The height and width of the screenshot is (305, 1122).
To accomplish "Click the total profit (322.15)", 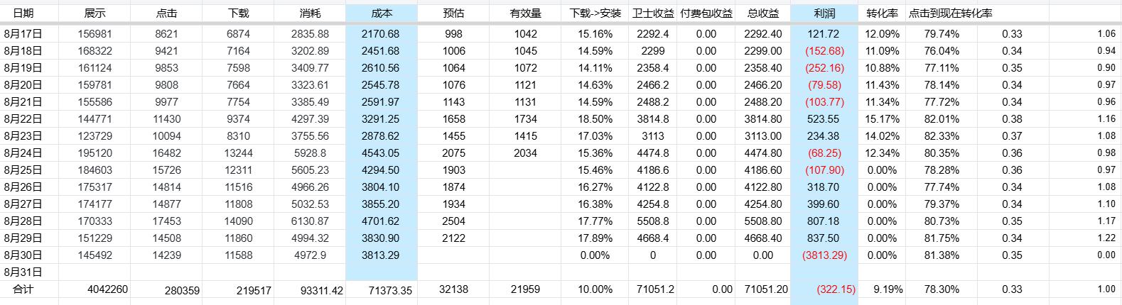I will 836,289.
